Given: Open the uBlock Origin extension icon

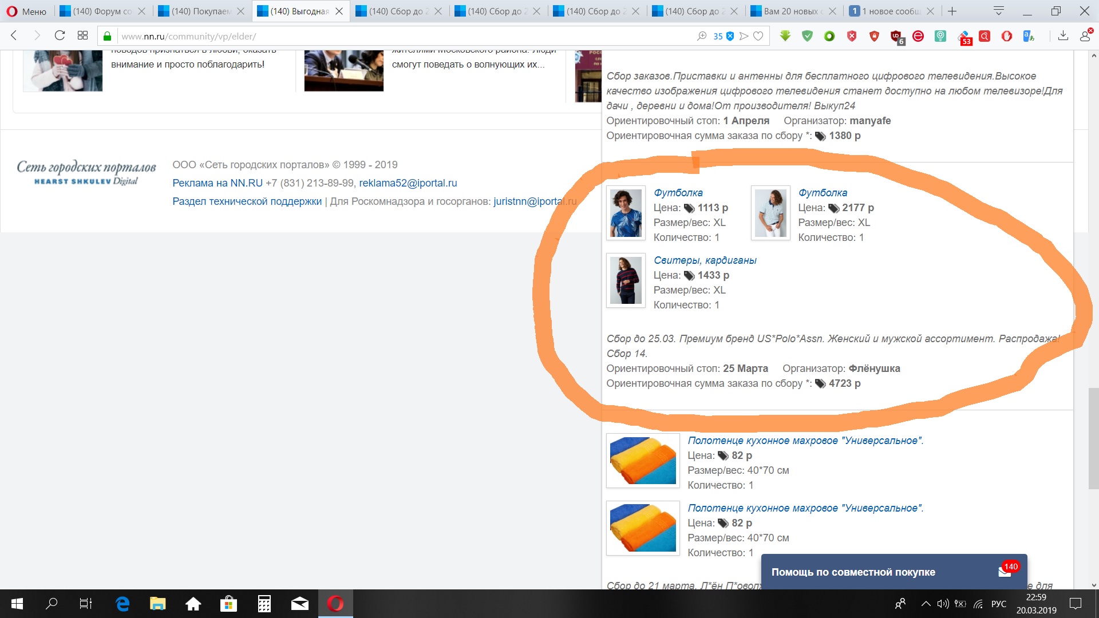Looking at the screenshot, I should point(896,37).
